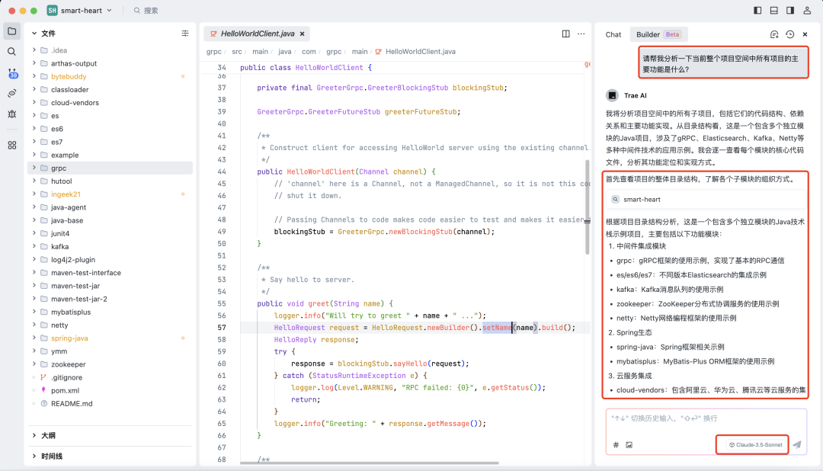
Task: Select the Claude-3.5-Sonnet model selector
Action: (755, 445)
